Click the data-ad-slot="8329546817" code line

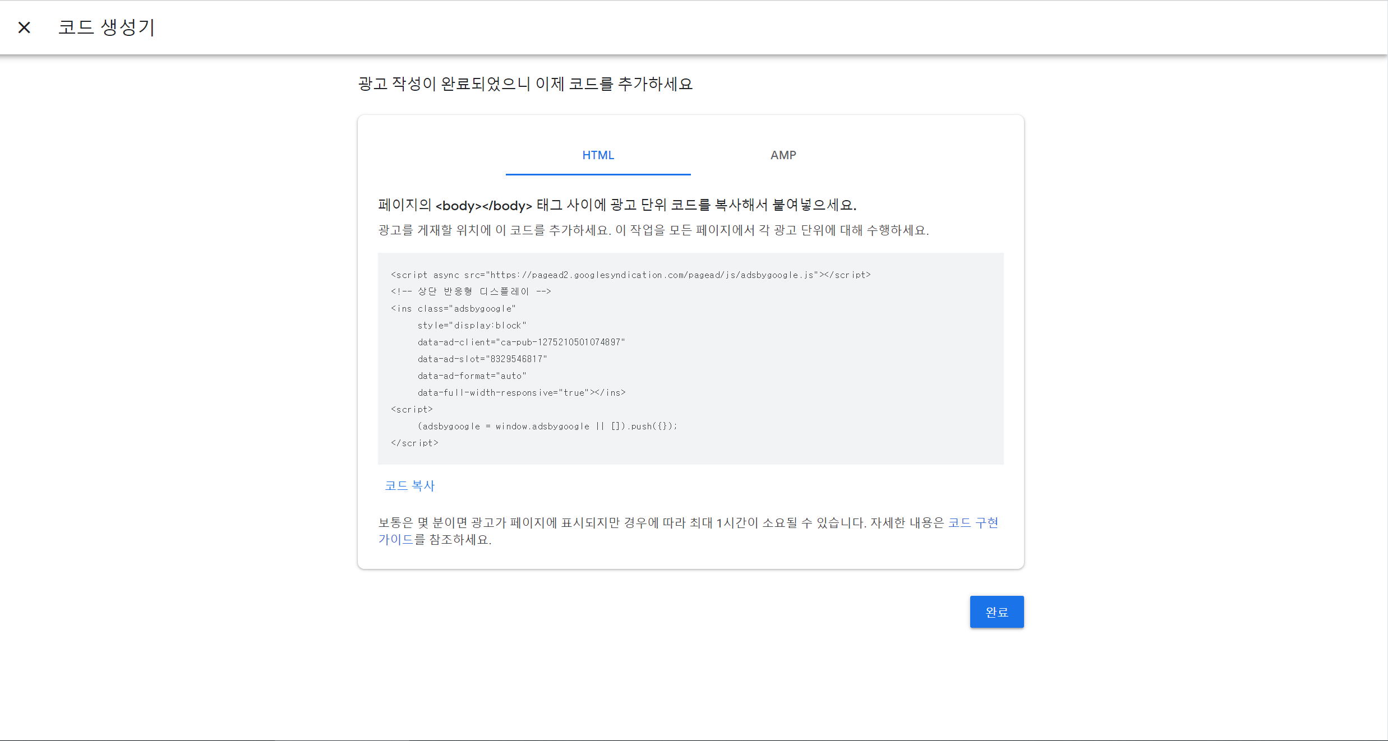pos(482,359)
